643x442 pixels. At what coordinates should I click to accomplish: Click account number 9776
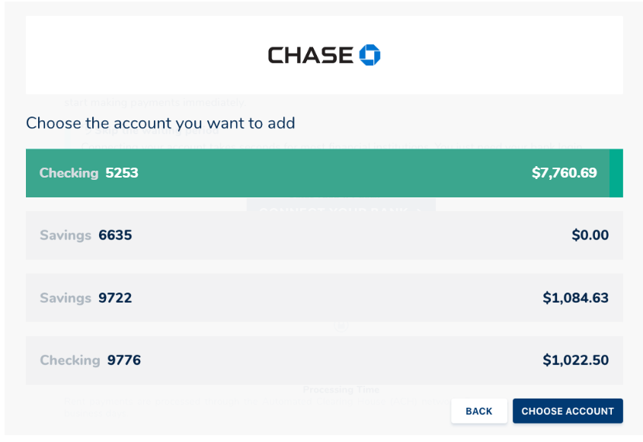[124, 360]
